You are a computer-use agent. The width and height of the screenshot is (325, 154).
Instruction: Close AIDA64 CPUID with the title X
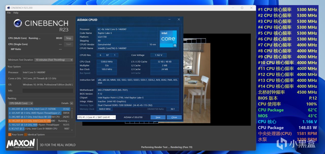[179, 19]
